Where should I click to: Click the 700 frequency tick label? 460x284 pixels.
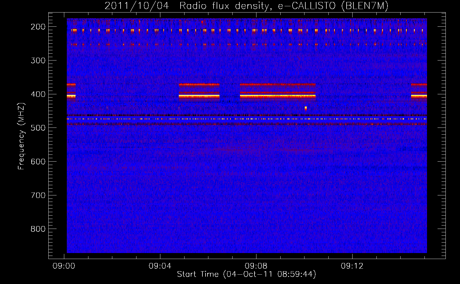tap(38, 195)
